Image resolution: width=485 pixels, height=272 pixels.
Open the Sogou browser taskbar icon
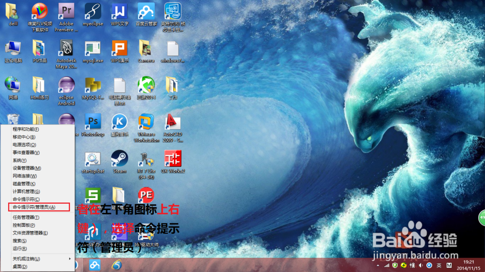coord(116,265)
